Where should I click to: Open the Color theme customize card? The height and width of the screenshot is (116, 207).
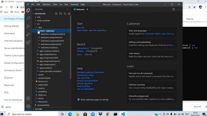click(152, 55)
